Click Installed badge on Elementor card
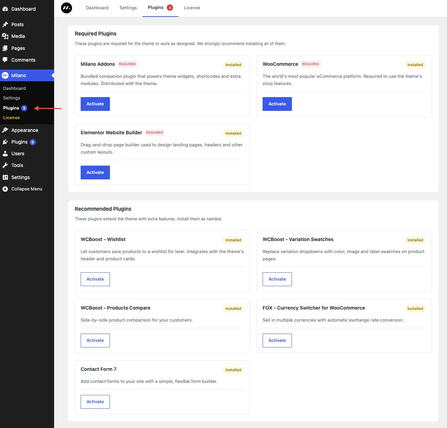 (233, 133)
